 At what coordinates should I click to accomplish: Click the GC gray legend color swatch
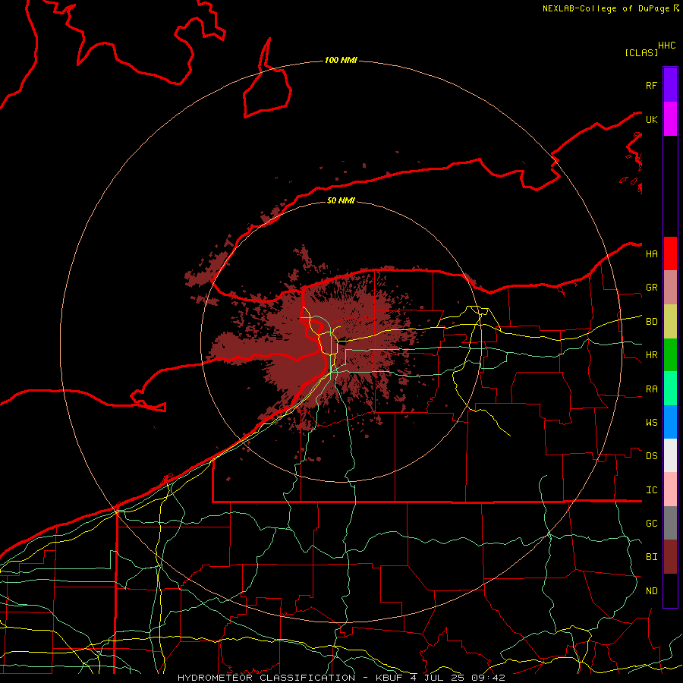coord(670,523)
